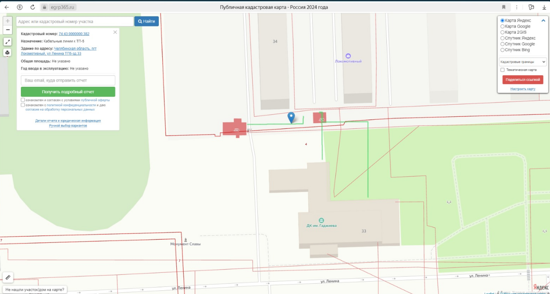Select the Спутник Google radio option
The width and height of the screenshot is (550, 294).
click(503, 44)
